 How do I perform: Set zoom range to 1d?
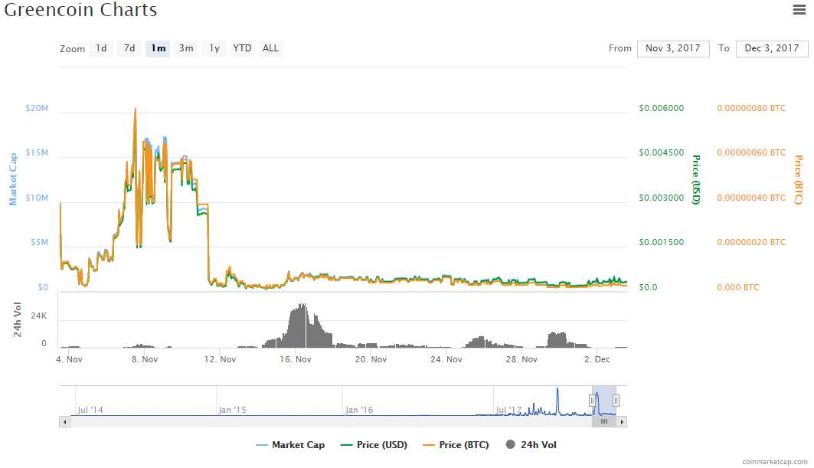[101, 48]
